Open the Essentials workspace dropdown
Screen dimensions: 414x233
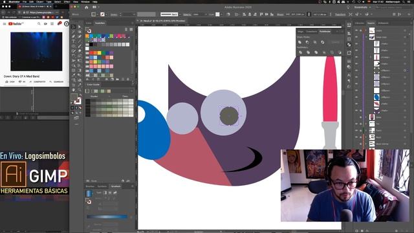(x=362, y=7)
